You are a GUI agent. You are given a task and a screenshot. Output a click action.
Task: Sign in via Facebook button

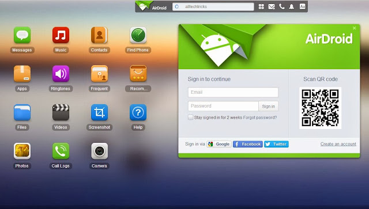(248, 144)
